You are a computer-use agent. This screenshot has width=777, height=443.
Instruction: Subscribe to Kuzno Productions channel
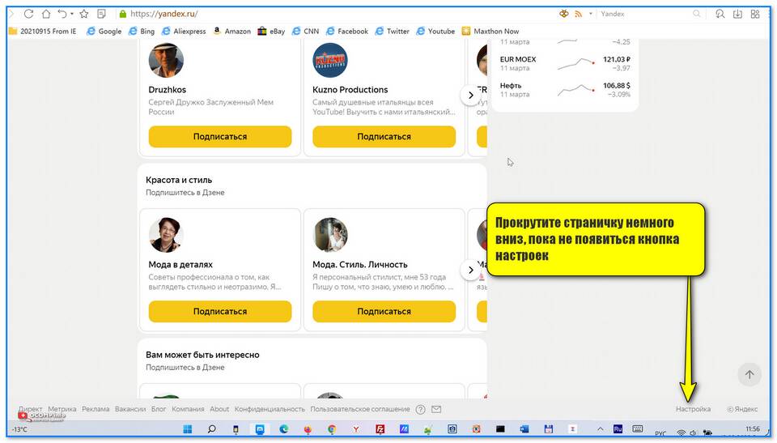tap(384, 136)
